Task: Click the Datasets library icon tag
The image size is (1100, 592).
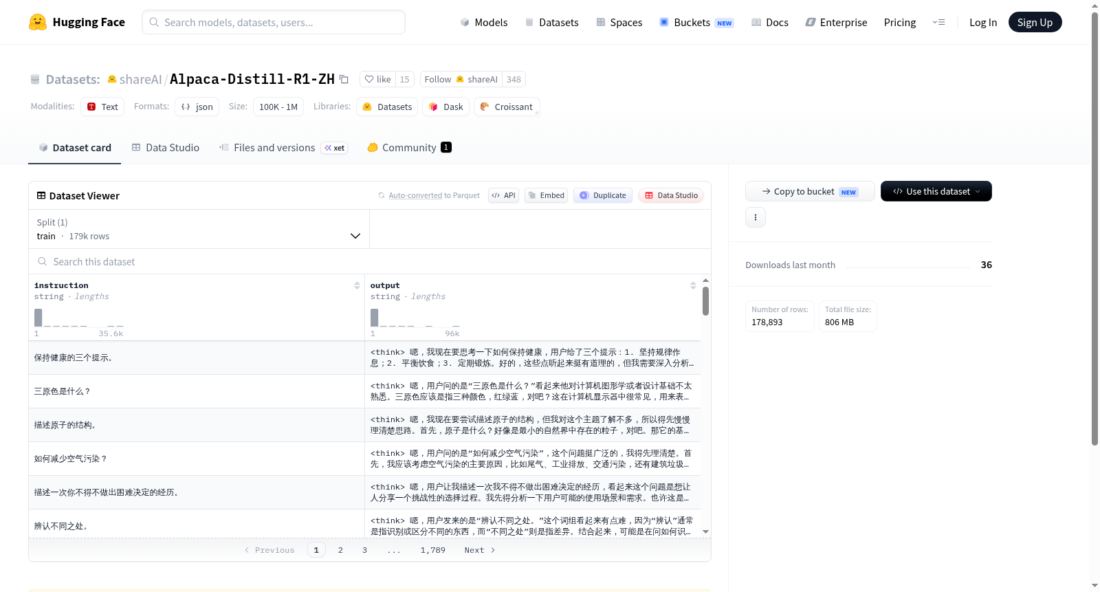Action: pyautogui.click(x=387, y=107)
